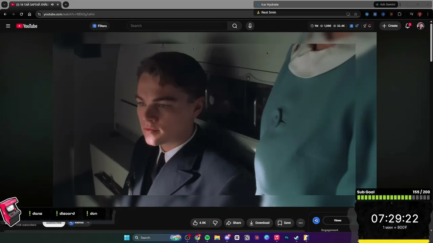
Task: Like the video with 4.9K likes
Action: tap(200, 223)
